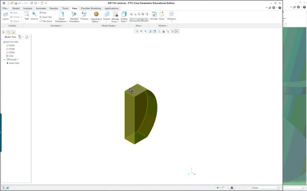This screenshot has width=307, height=191.
Task: Open the Smart selection filter dropdown
Action: point(265,188)
